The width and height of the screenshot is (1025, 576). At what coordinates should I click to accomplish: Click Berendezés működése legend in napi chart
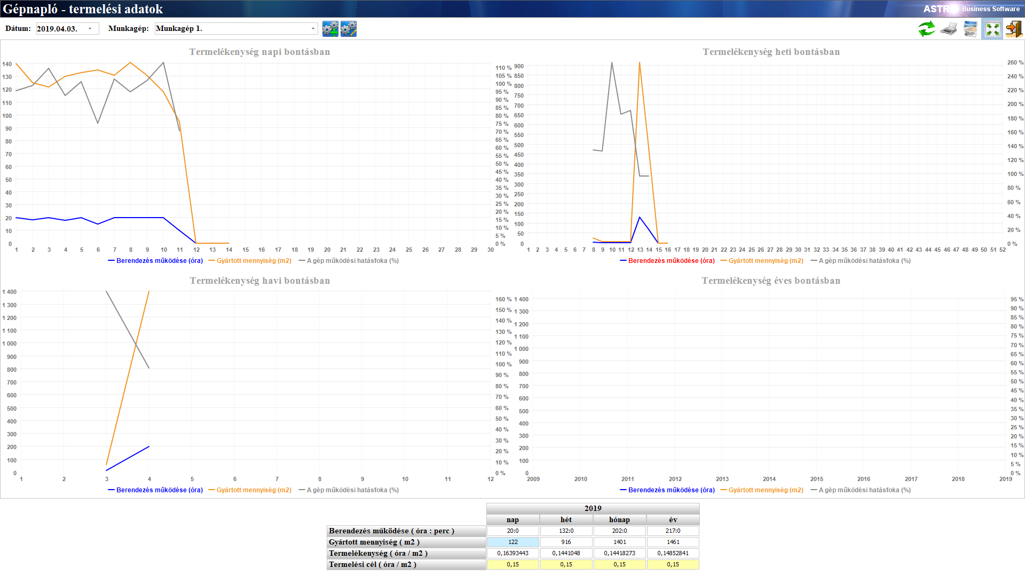point(155,261)
